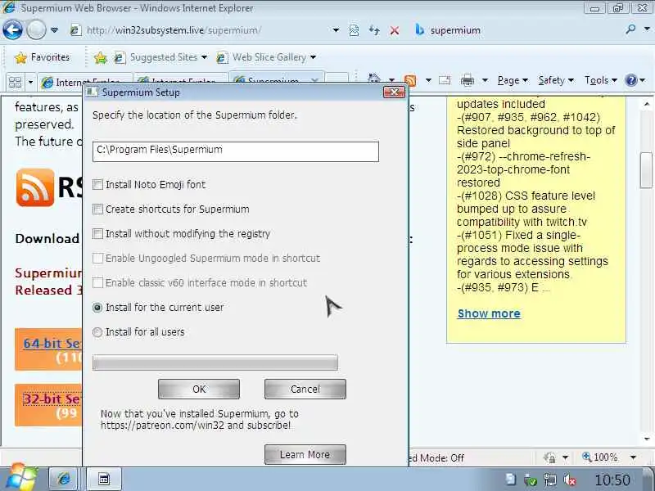Click the installation progress bar

[x=215, y=363]
